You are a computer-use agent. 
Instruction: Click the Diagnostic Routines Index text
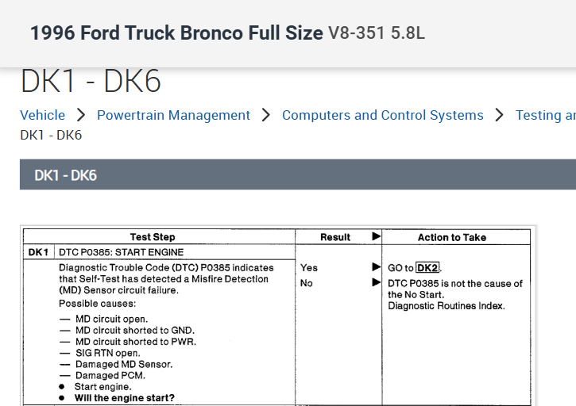point(446,306)
